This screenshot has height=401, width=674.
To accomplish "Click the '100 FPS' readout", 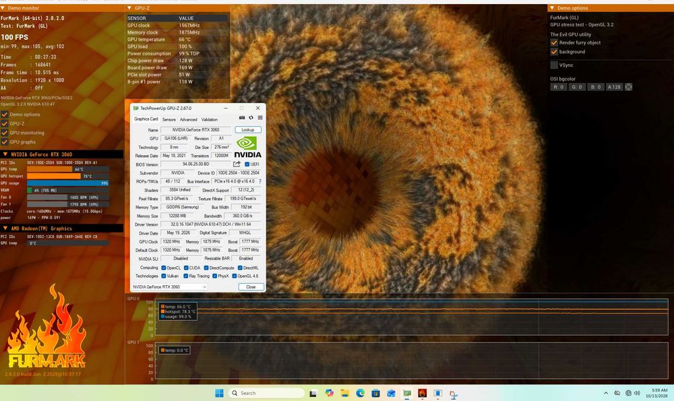I will pyautogui.click(x=14, y=37).
